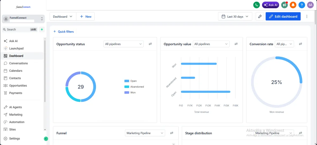Click the sparkle AI icon beside Edit dashboard

click(x=260, y=16)
